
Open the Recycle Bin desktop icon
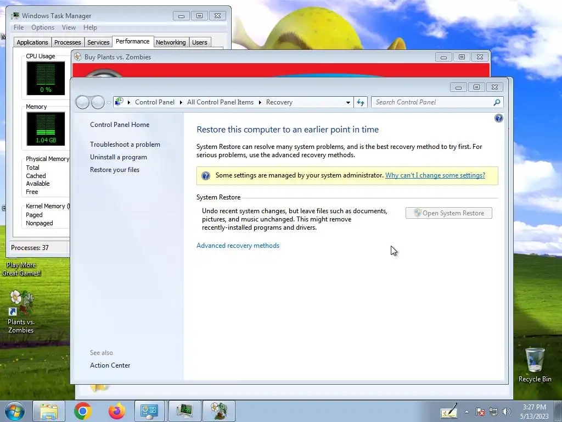point(535,364)
